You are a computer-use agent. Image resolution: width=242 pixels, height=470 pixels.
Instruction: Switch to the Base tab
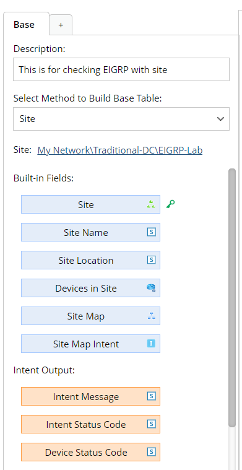click(x=24, y=25)
